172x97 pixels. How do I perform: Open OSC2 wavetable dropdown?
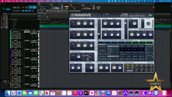(x=78, y=30)
